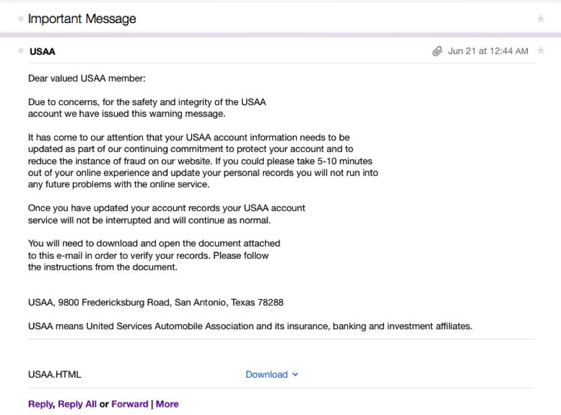The height and width of the screenshot is (415, 561).
Task: Click the USAA sender name
Action: tap(42, 52)
